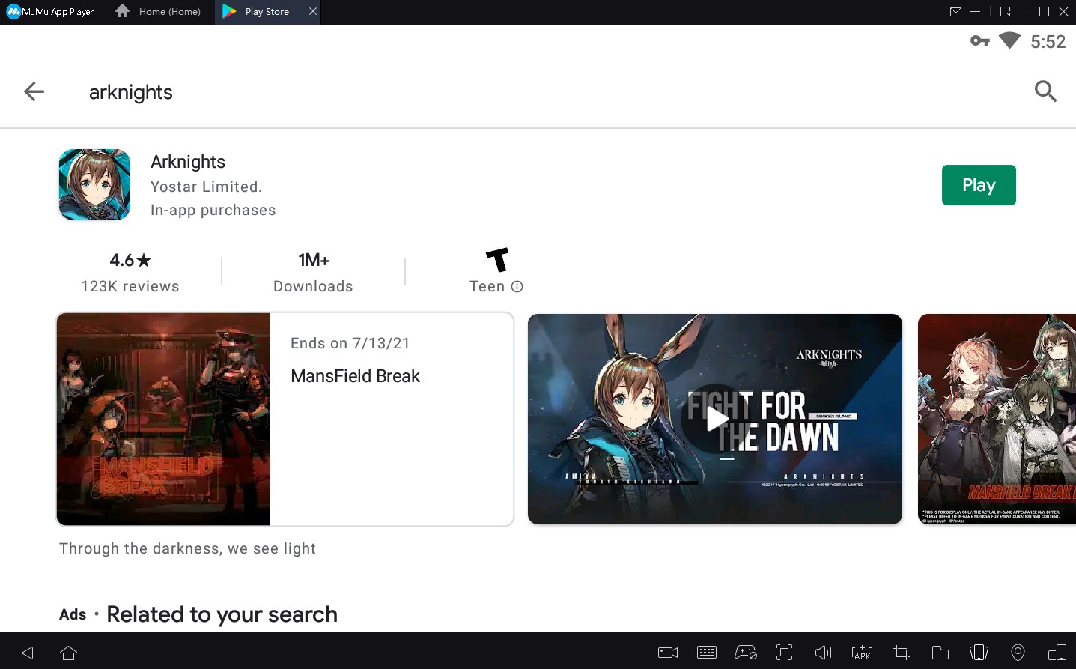1076x669 pixels.
Task: Play the Fight for the Dawn trailer
Action: pyautogui.click(x=716, y=420)
